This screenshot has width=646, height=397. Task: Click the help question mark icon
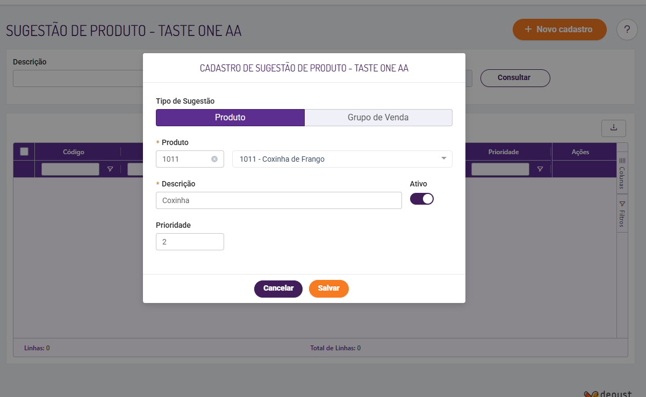click(627, 30)
